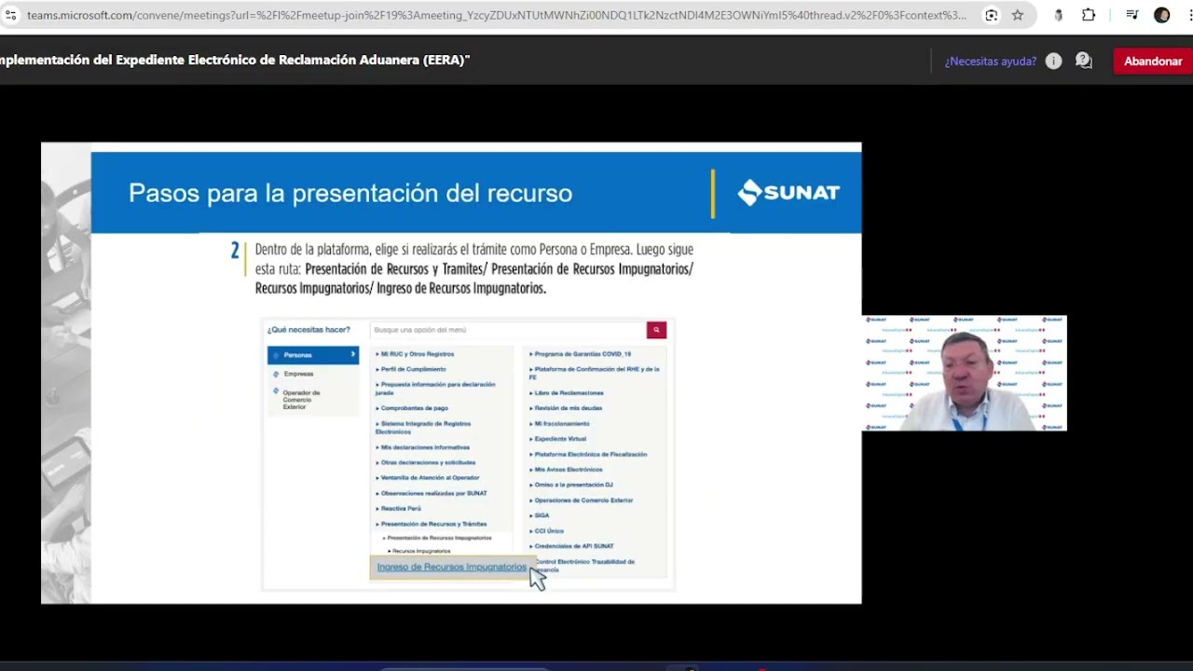Collapse Recursos Impugnatorios sub-item
This screenshot has width=1193, height=671.
click(x=420, y=551)
